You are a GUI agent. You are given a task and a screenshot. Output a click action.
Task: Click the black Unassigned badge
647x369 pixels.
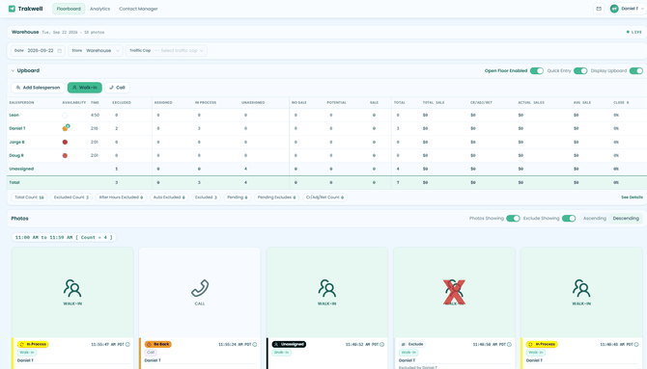tap(289, 344)
